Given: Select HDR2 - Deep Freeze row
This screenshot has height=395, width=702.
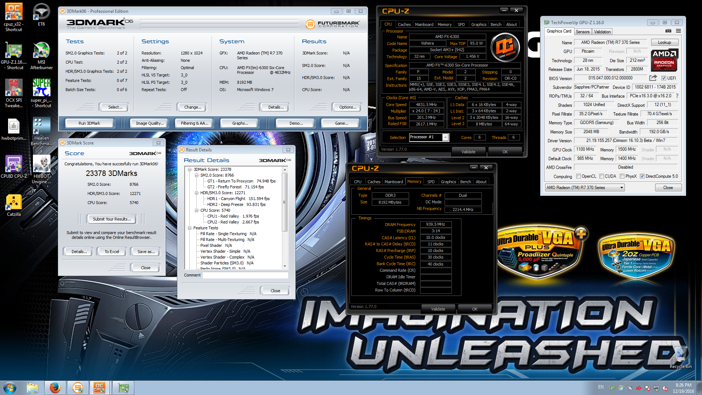Looking at the screenshot, I should [x=236, y=204].
